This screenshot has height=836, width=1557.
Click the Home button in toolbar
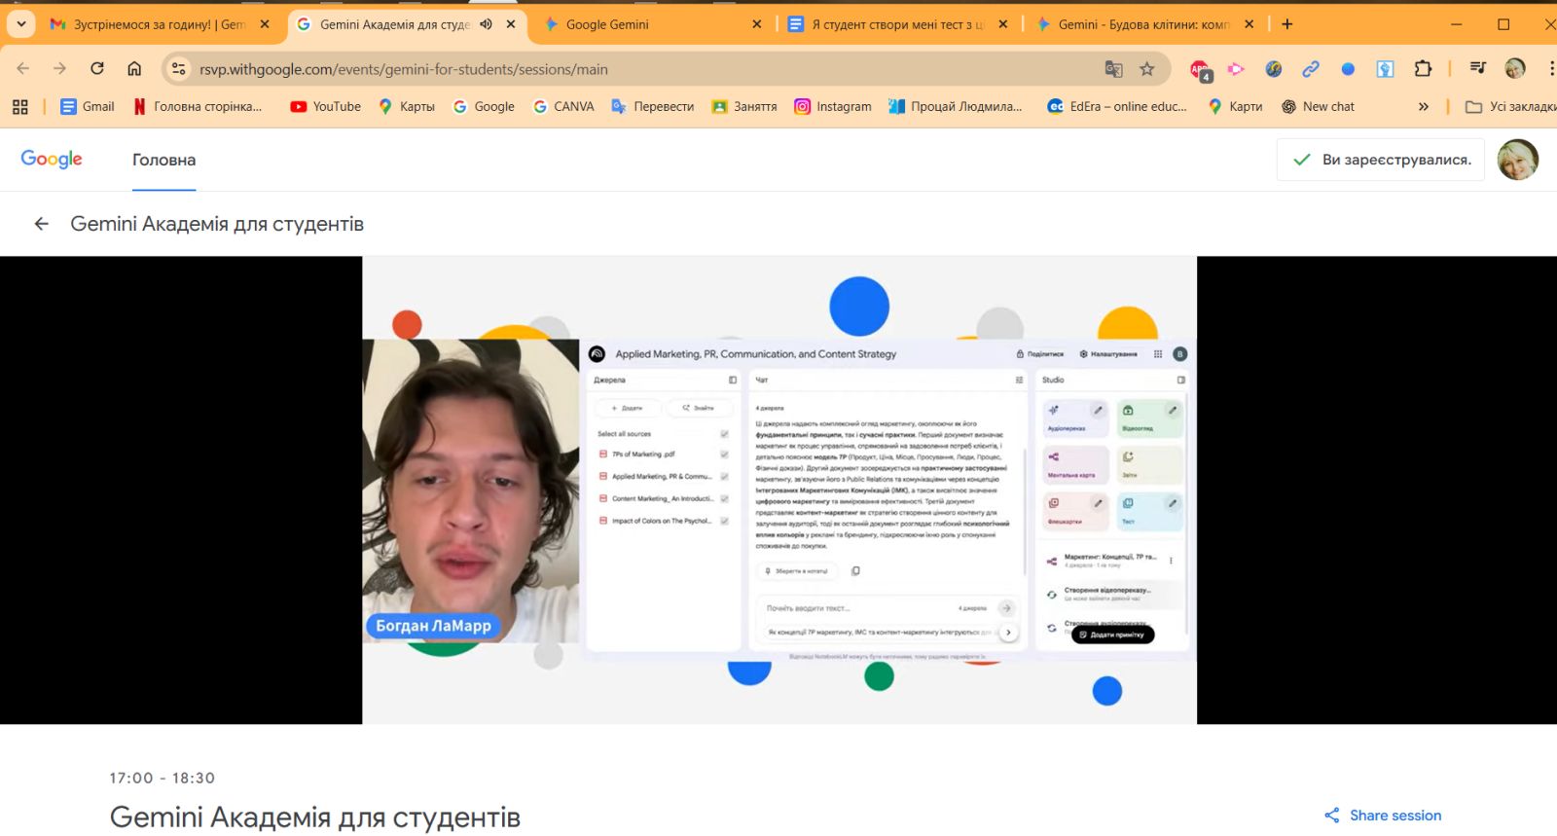pyautogui.click(x=134, y=68)
